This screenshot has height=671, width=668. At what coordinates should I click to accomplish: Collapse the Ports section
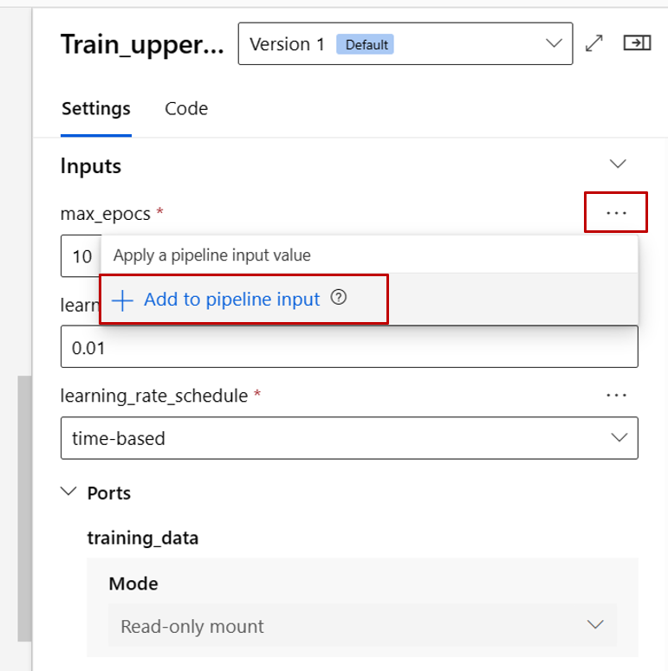click(x=68, y=491)
